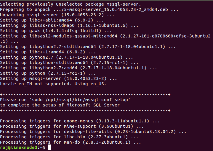Click the 'Processing triggers for man-db' line
Viewport: 213px width, 151px height.
(71, 142)
